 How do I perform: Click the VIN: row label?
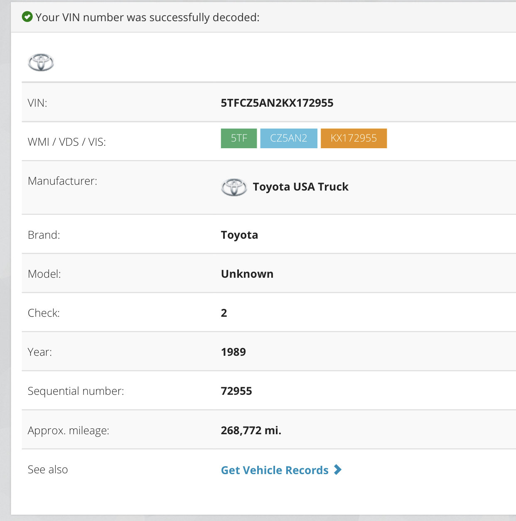(x=37, y=103)
